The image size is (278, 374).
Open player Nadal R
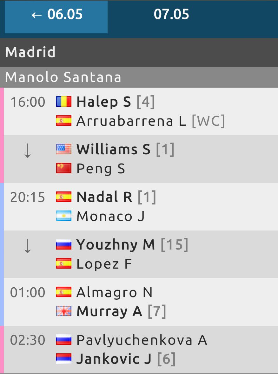(x=104, y=197)
